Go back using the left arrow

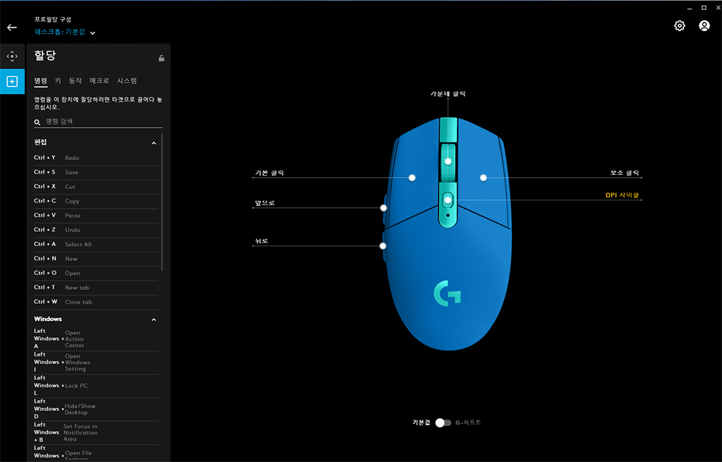12,28
